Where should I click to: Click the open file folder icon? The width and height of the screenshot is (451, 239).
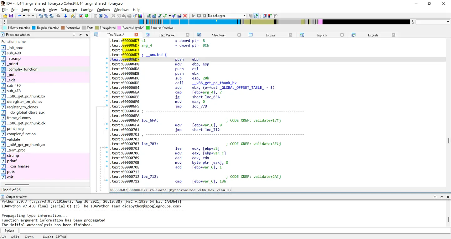click(5, 16)
